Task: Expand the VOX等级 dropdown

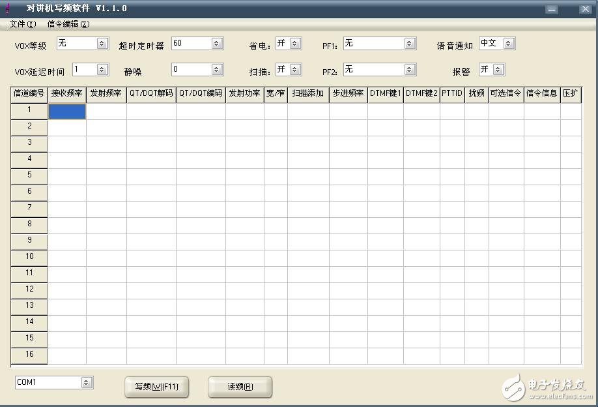Action: coord(102,44)
